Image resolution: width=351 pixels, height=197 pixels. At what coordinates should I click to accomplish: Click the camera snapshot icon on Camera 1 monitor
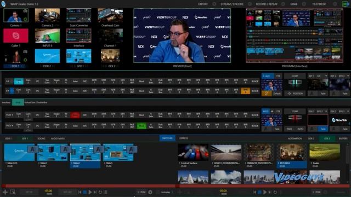pyautogui.click(x=25, y=11)
